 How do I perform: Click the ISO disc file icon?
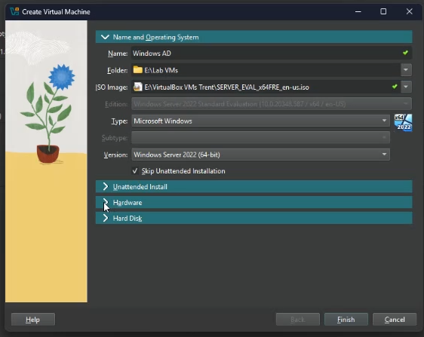137,87
